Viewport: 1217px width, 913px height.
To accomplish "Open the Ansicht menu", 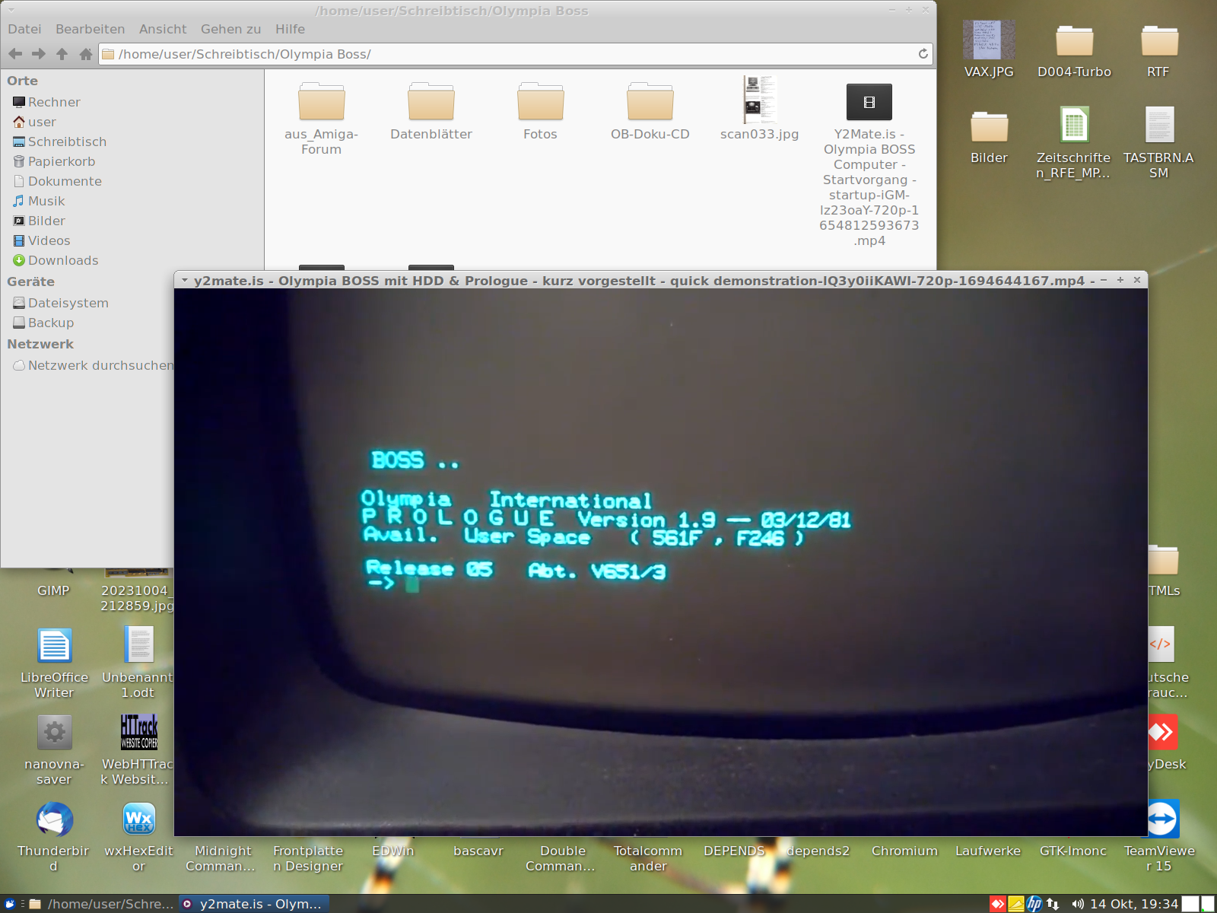I will click(163, 29).
